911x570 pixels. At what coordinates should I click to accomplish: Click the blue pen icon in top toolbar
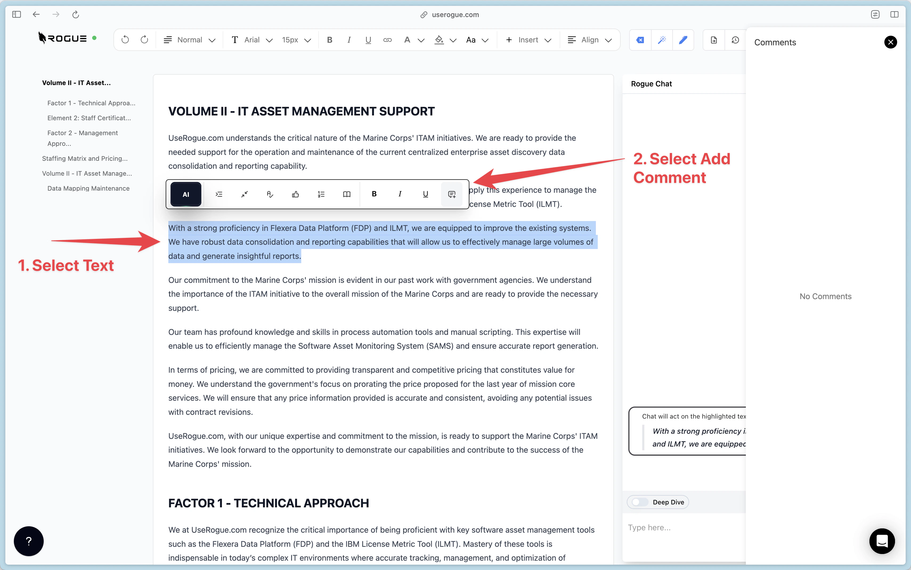point(683,40)
